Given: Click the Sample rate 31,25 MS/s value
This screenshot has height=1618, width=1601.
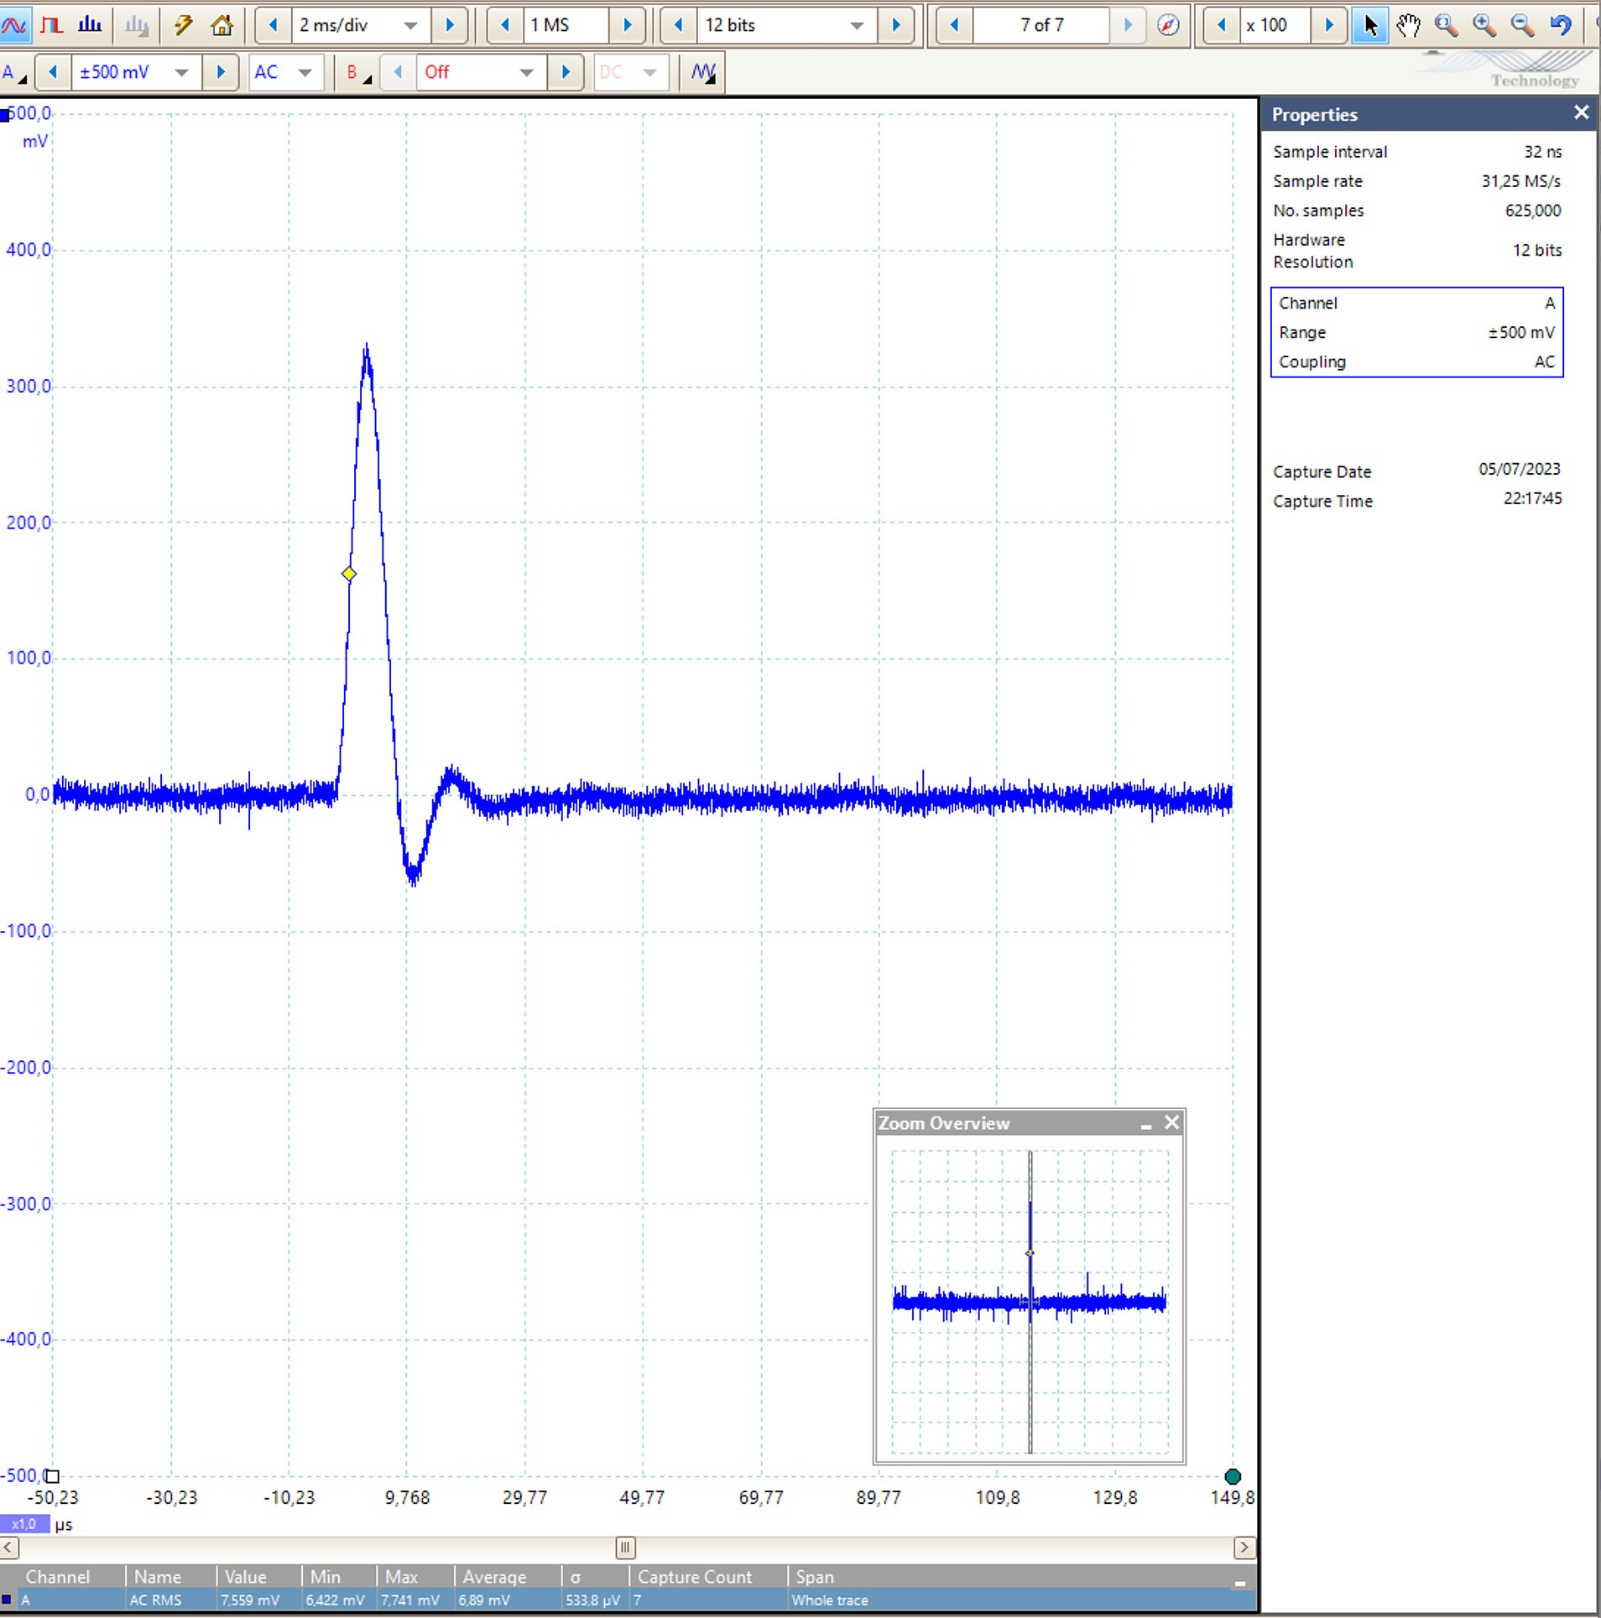Looking at the screenshot, I should click(x=1520, y=181).
